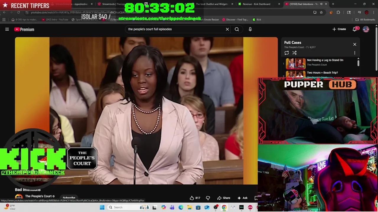Reload the page

point(18,12)
